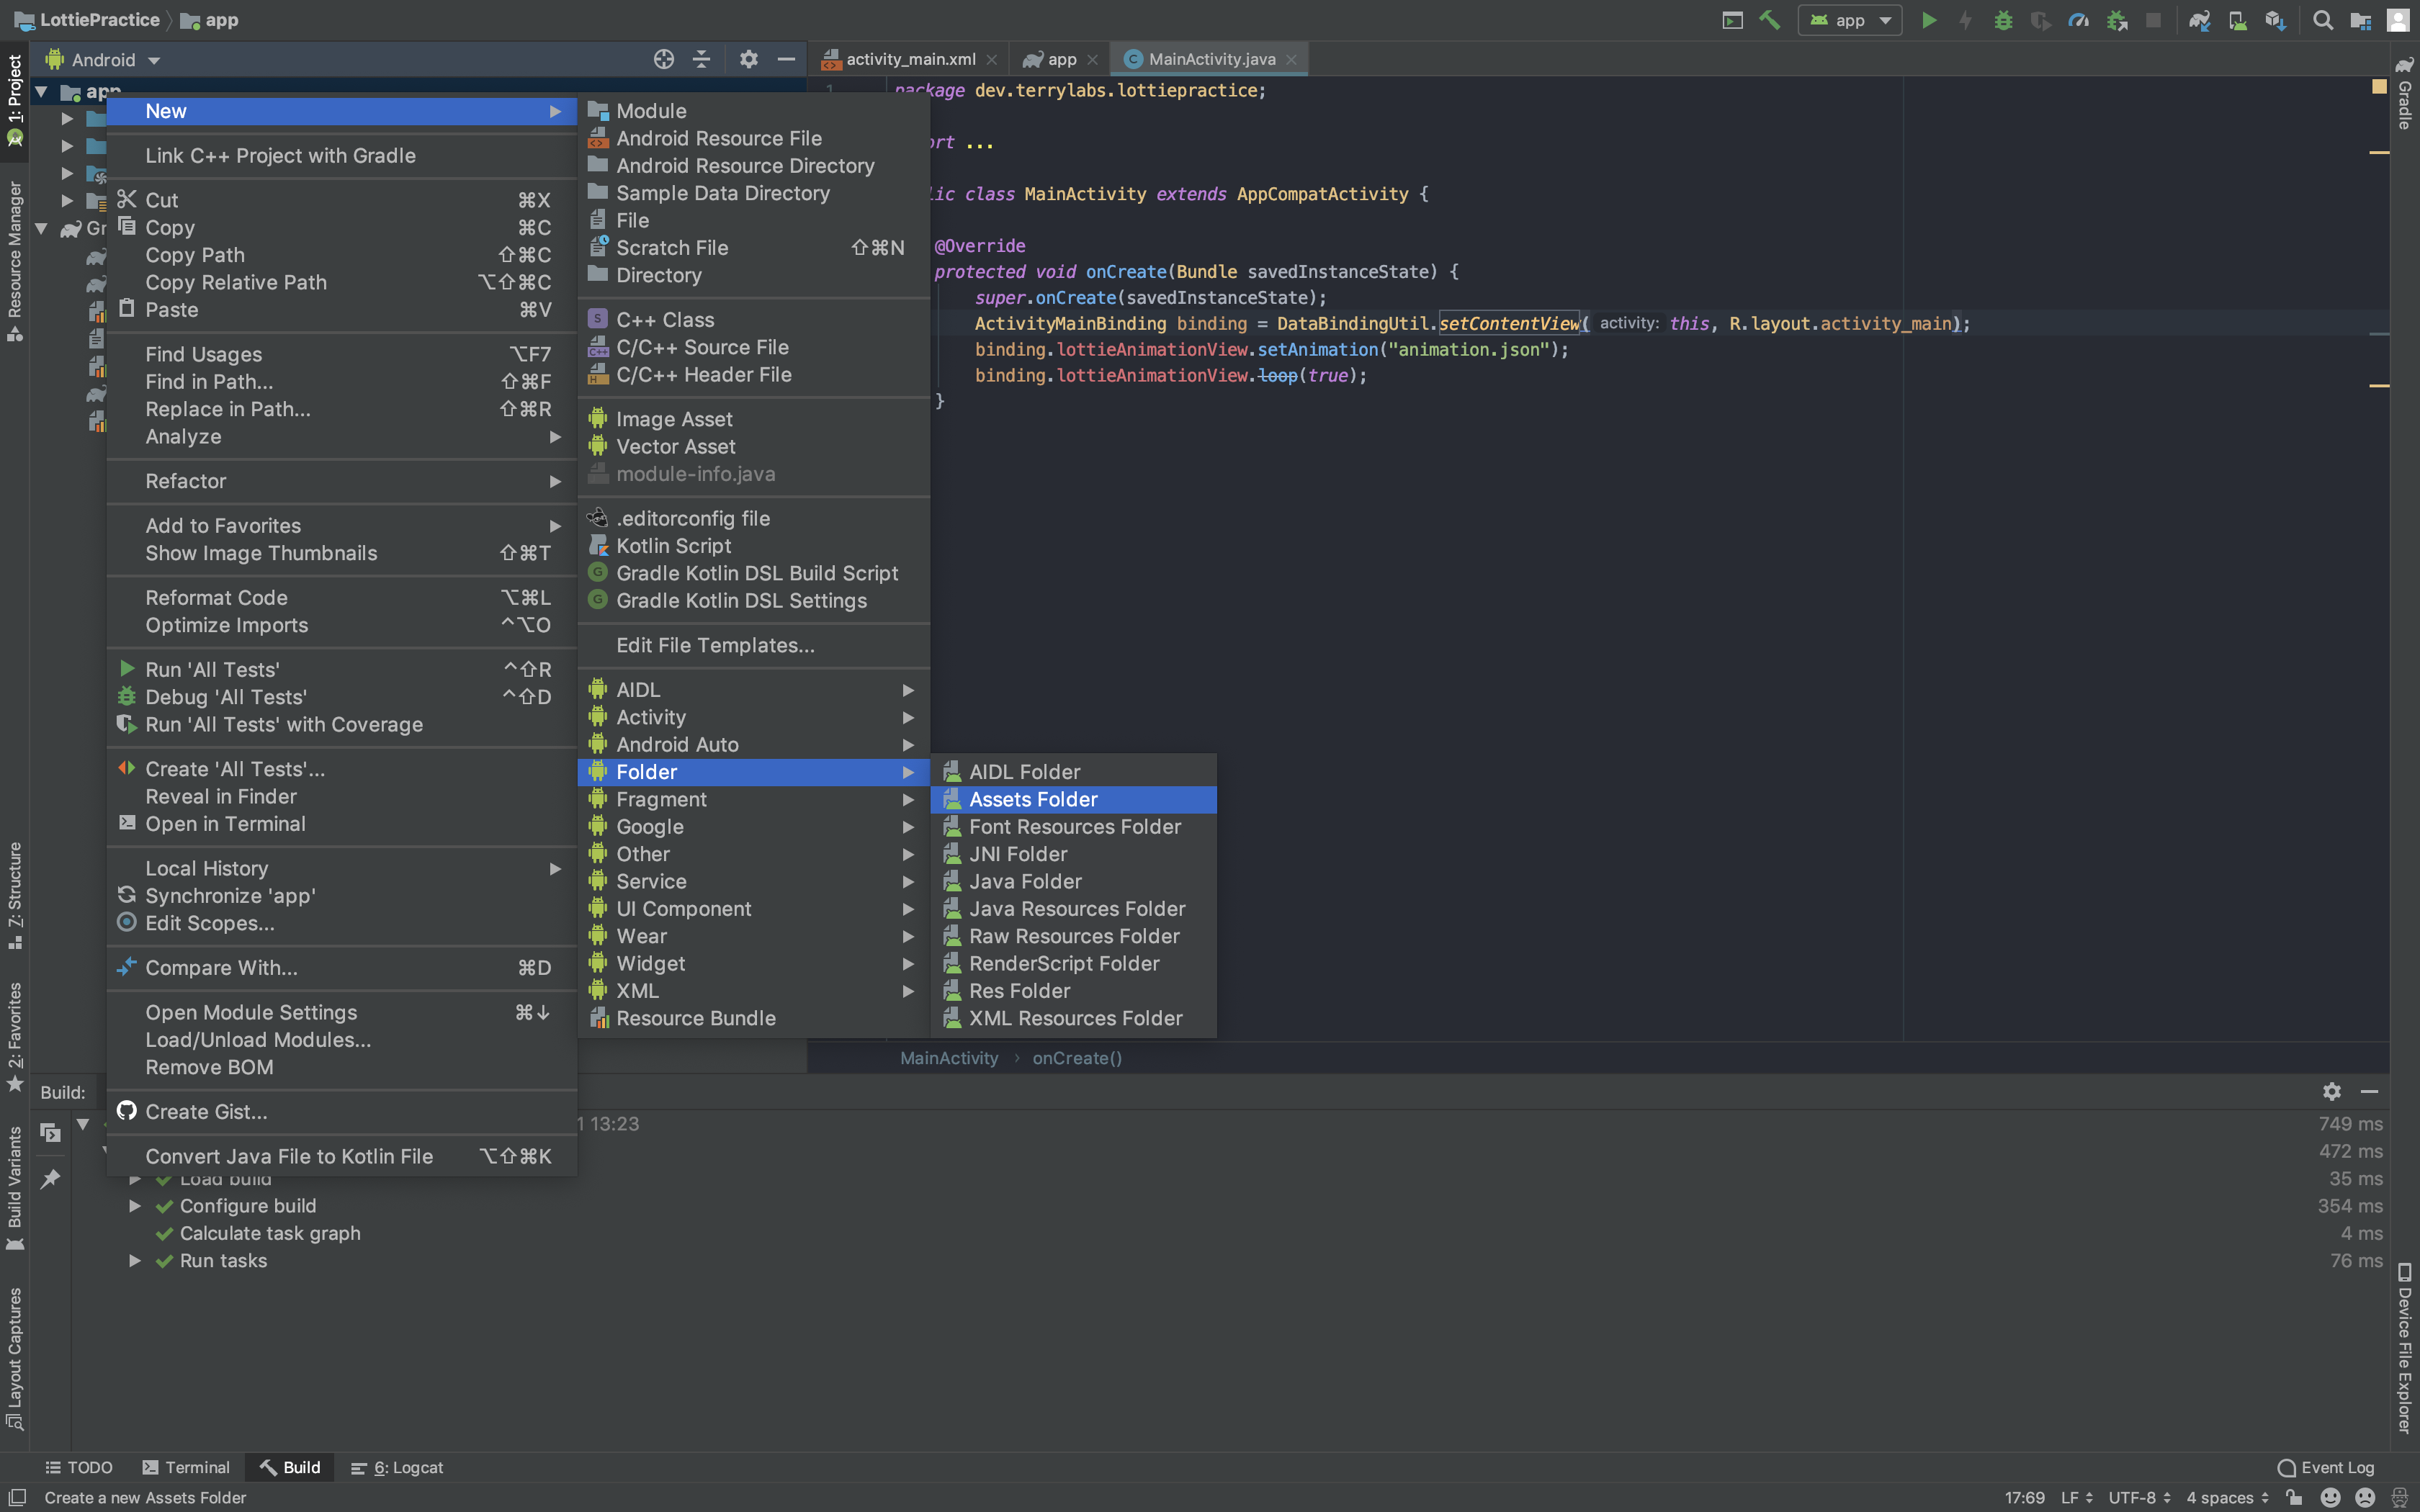Open the Profiler gauge icon

click(x=2079, y=20)
